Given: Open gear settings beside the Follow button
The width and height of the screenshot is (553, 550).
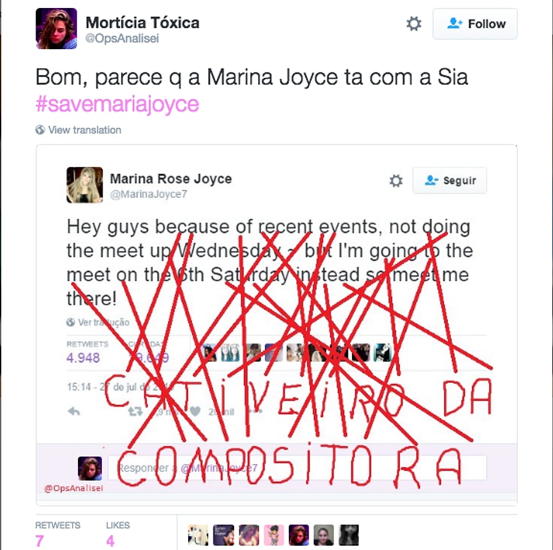Looking at the screenshot, I should (x=414, y=24).
